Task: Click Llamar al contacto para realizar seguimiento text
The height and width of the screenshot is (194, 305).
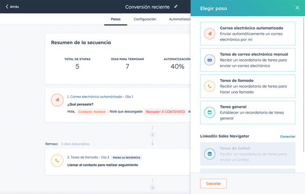Action: pyautogui.click(x=103, y=165)
